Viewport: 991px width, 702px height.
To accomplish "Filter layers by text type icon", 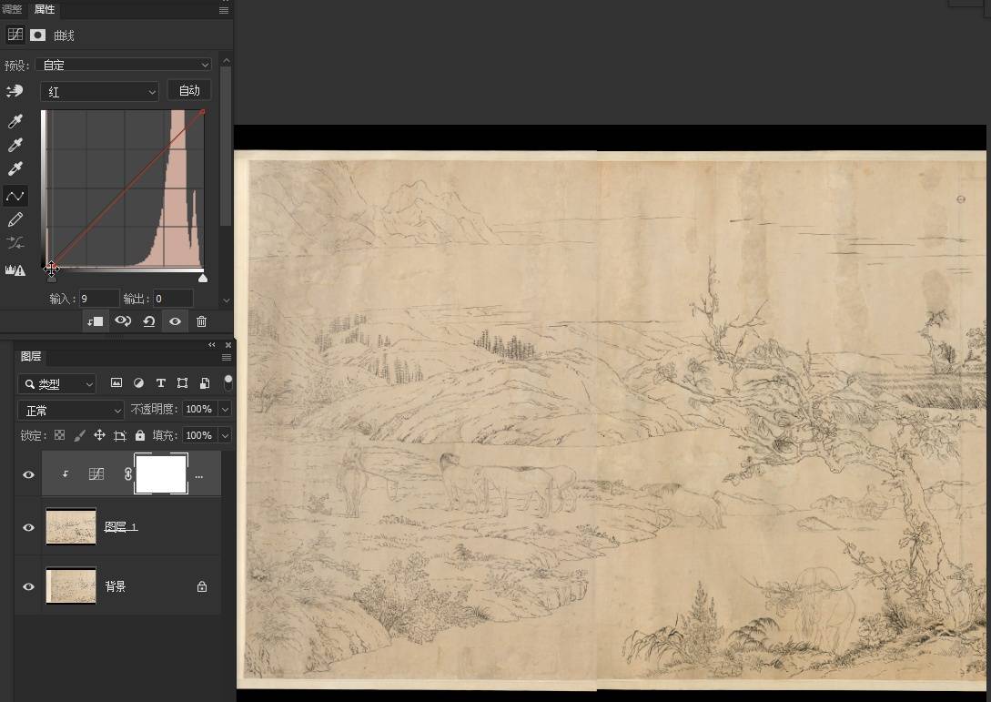I will (160, 383).
